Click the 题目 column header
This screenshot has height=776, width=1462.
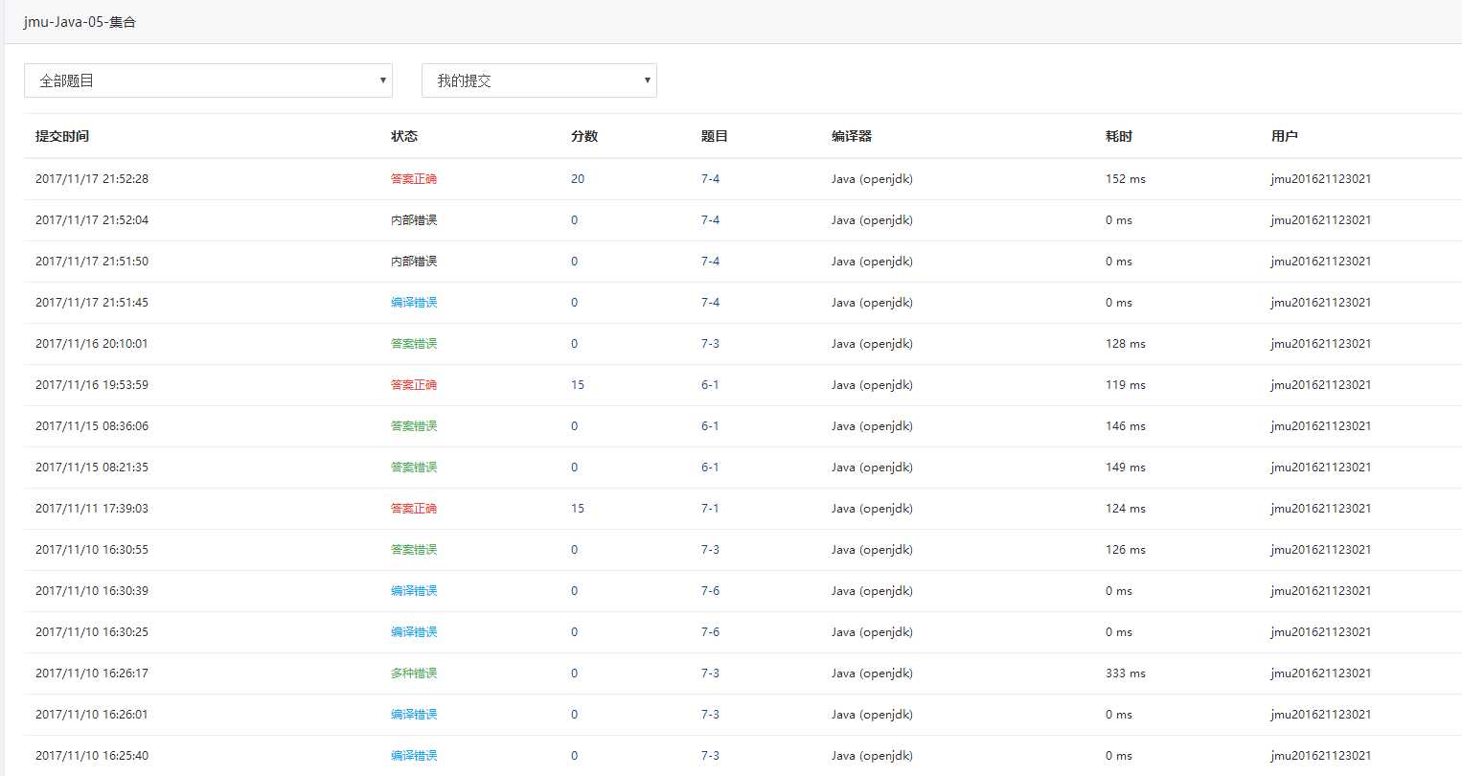click(x=715, y=136)
